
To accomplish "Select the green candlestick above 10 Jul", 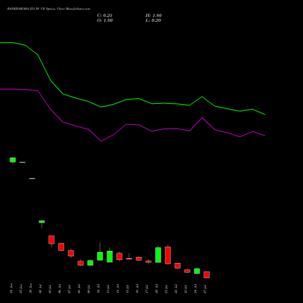I will [x=100, y=256].
